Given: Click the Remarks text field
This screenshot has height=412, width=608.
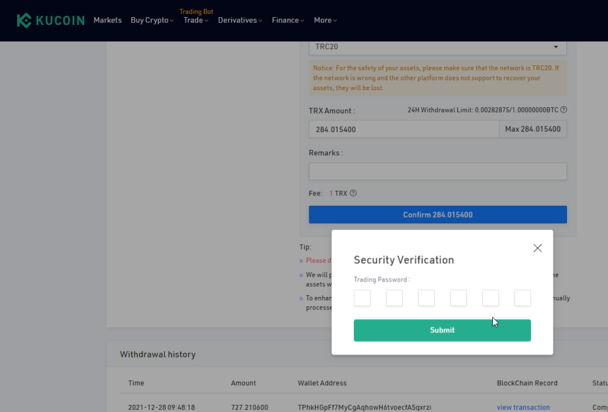Looking at the screenshot, I should [x=438, y=171].
